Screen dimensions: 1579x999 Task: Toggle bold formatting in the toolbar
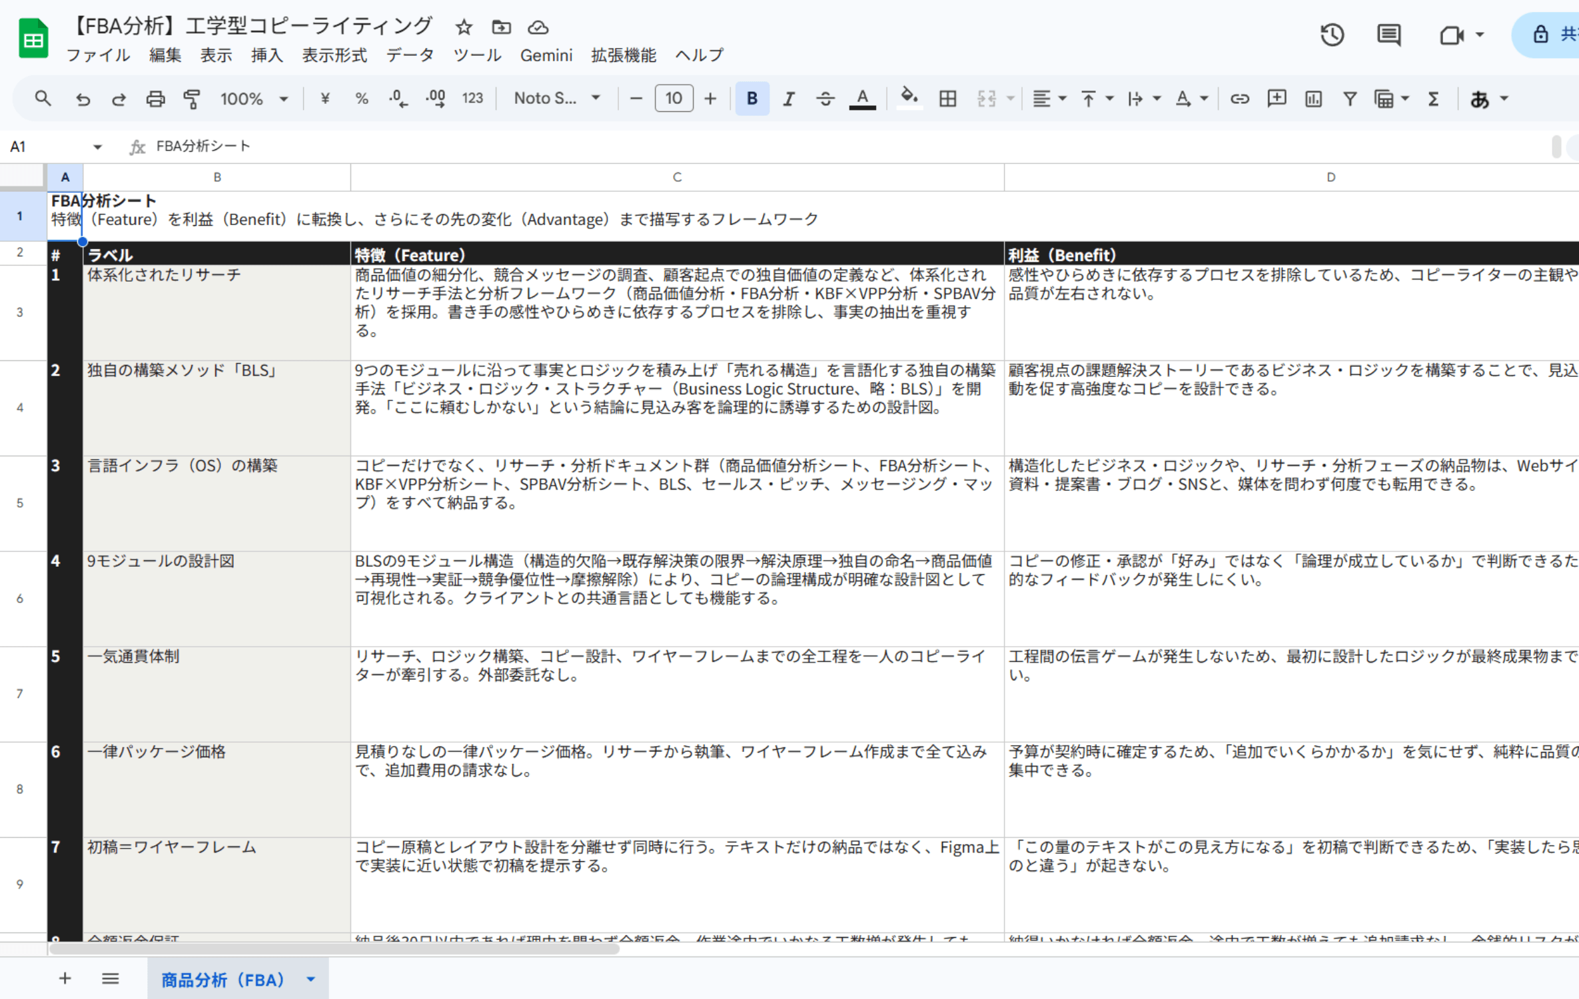click(x=752, y=99)
